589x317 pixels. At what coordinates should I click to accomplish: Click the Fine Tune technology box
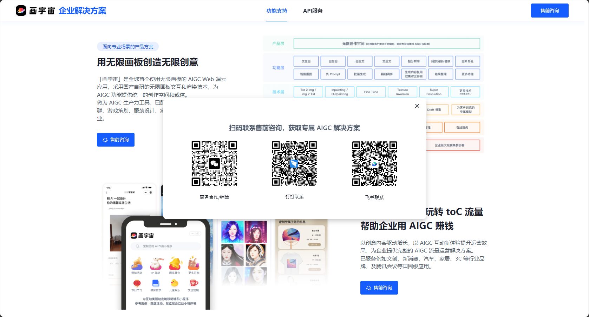(371, 92)
